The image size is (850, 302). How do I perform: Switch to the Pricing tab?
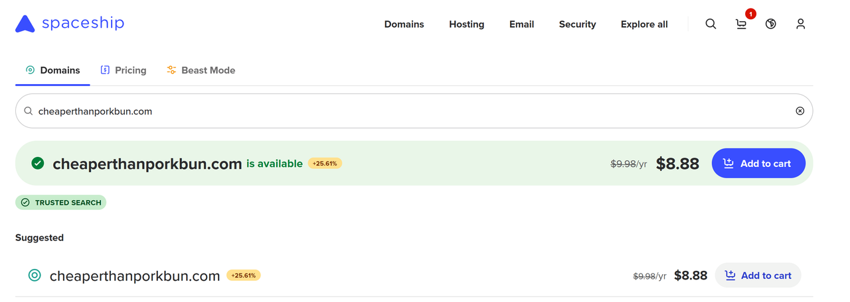pos(124,70)
